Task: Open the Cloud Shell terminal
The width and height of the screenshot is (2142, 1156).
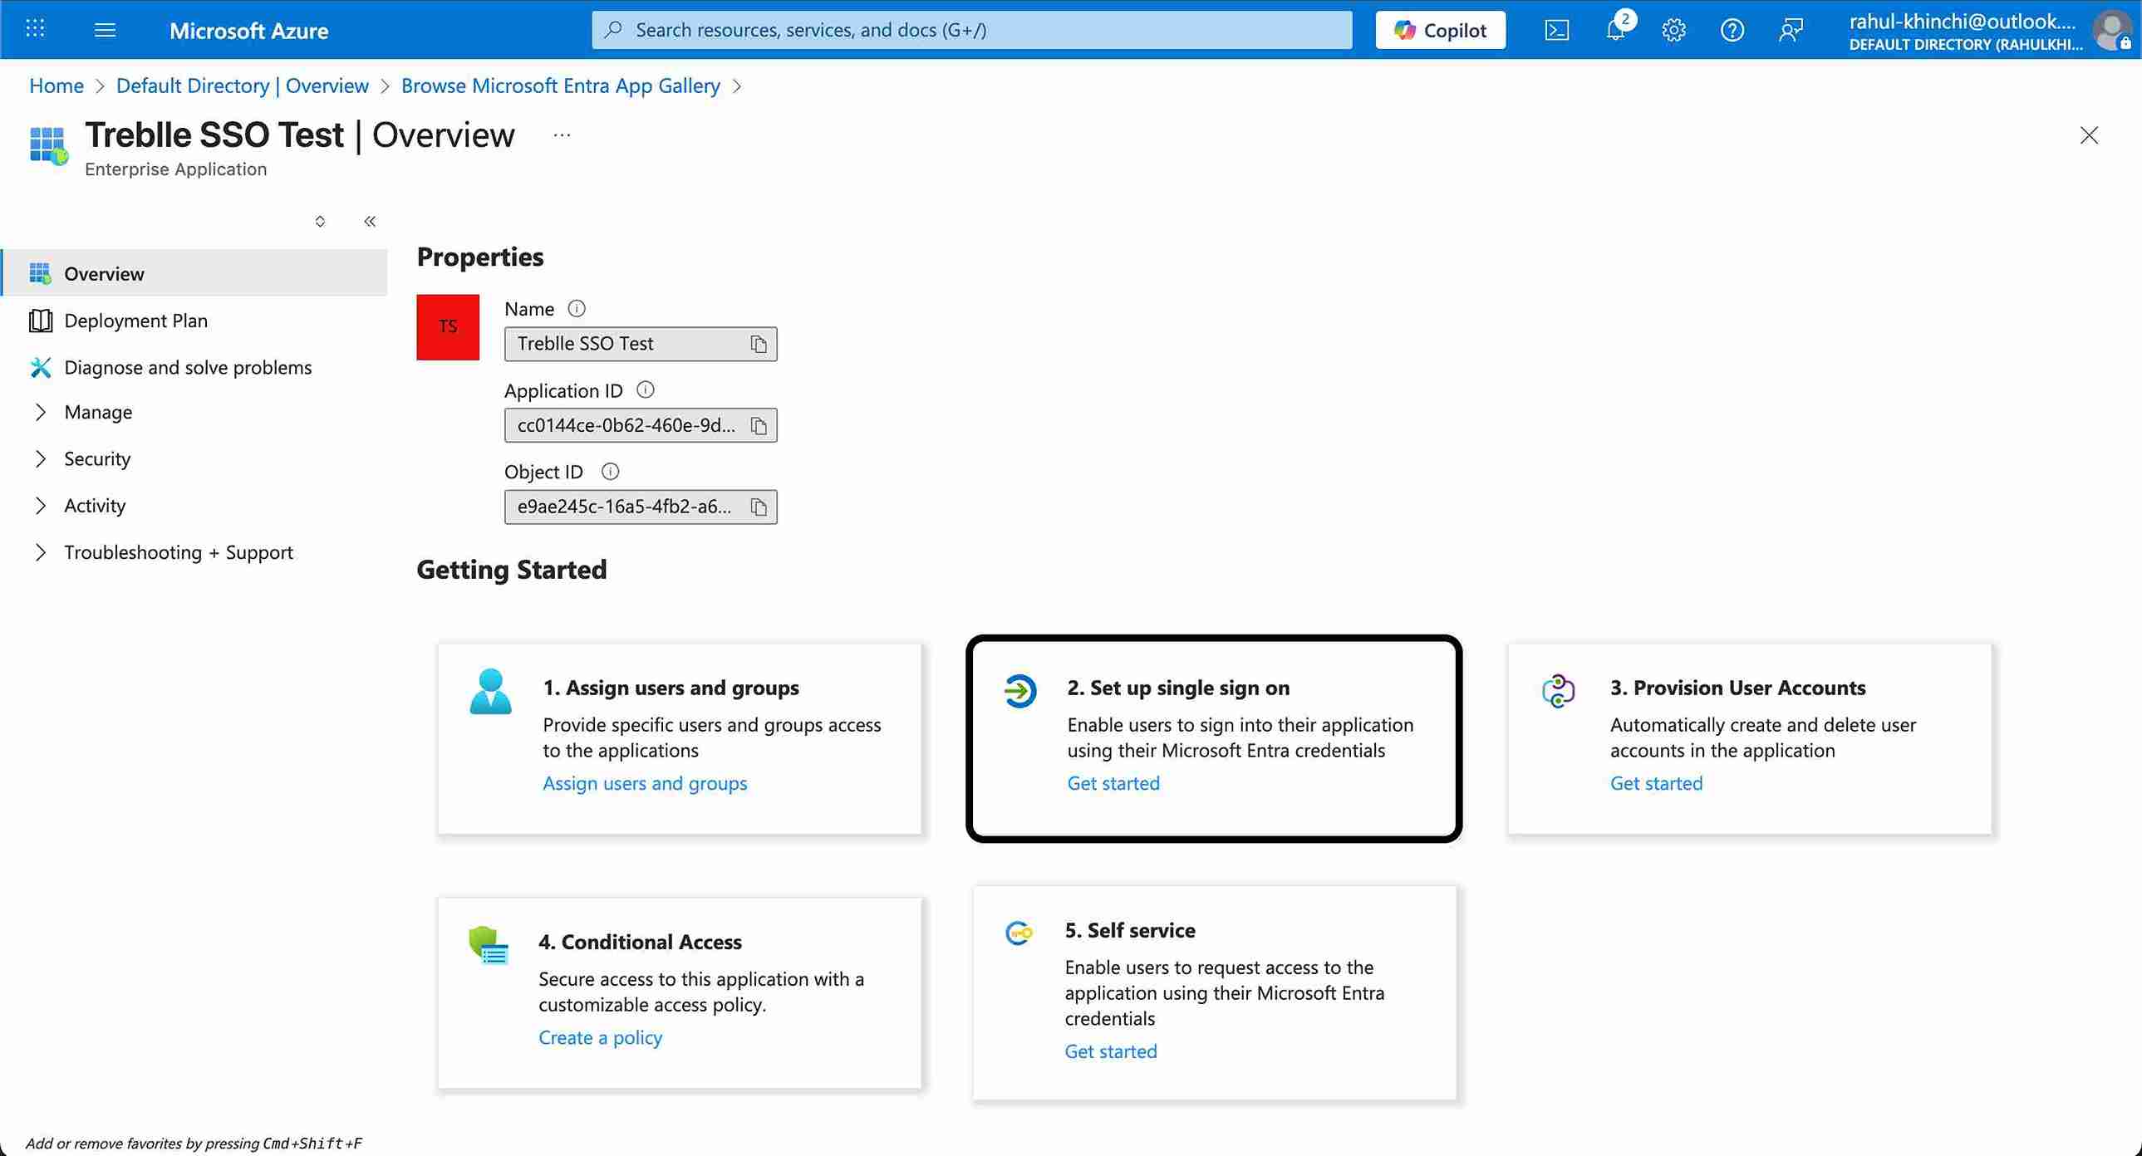Action: [x=1556, y=30]
